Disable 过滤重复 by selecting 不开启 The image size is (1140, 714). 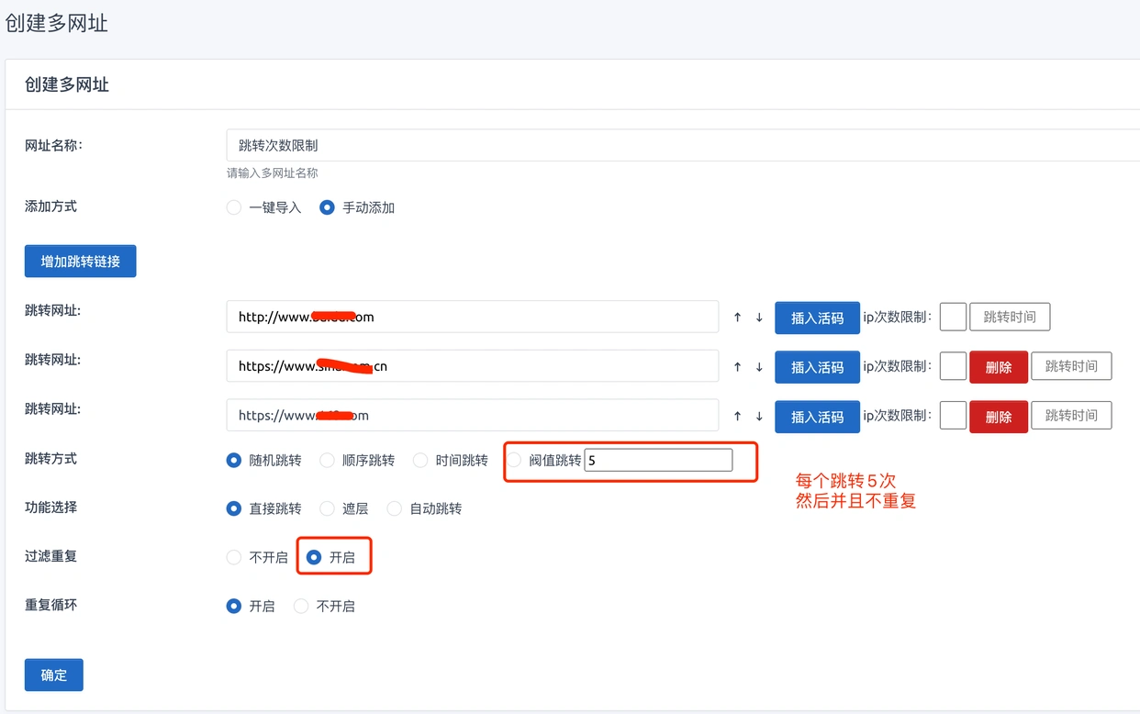pyautogui.click(x=234, y=557)
